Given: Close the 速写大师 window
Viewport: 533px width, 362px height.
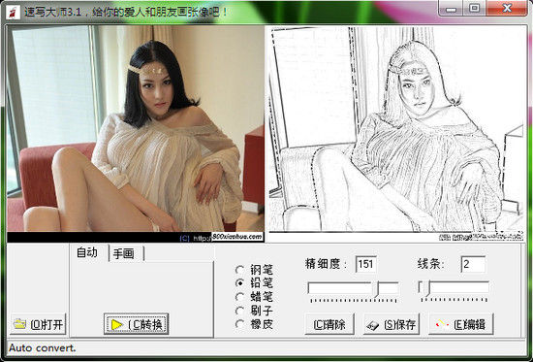Looking at the screenshot, I should tap(507, 8).
